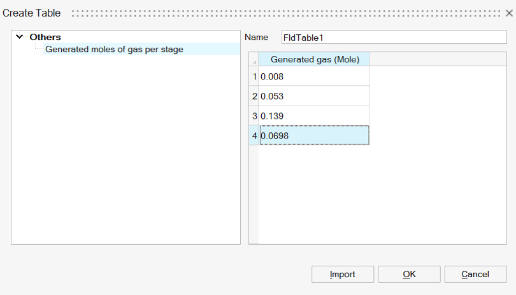Select row header 1
This screenshot has width=516, height=295.
254,77
